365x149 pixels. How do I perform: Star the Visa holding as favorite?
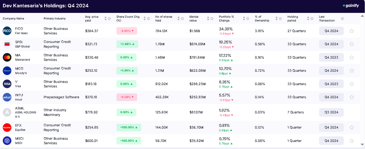coord(352,84)
